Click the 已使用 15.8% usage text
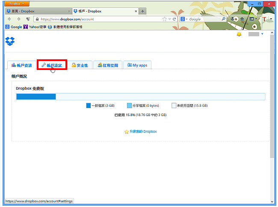The width and height of the screenshot is (278, 207). pos(140,115)
